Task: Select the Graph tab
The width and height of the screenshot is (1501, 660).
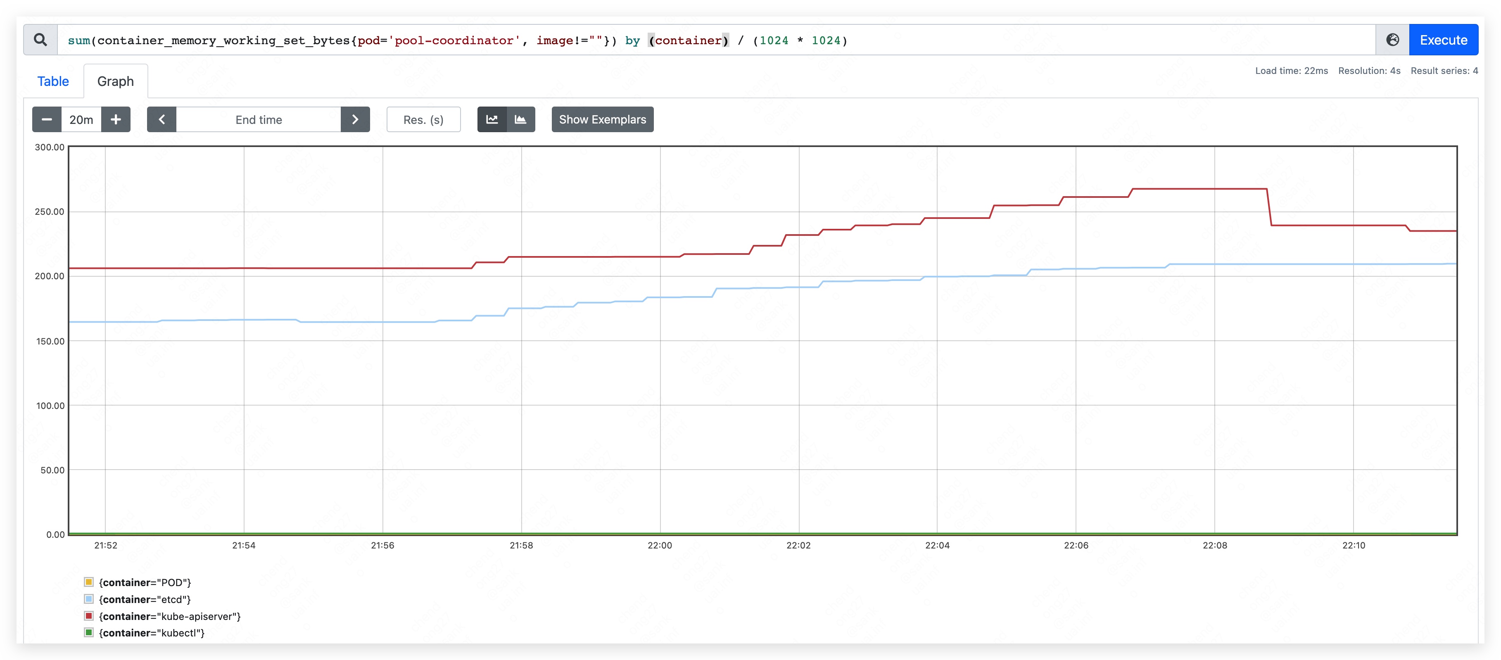Action: point(115,81)
